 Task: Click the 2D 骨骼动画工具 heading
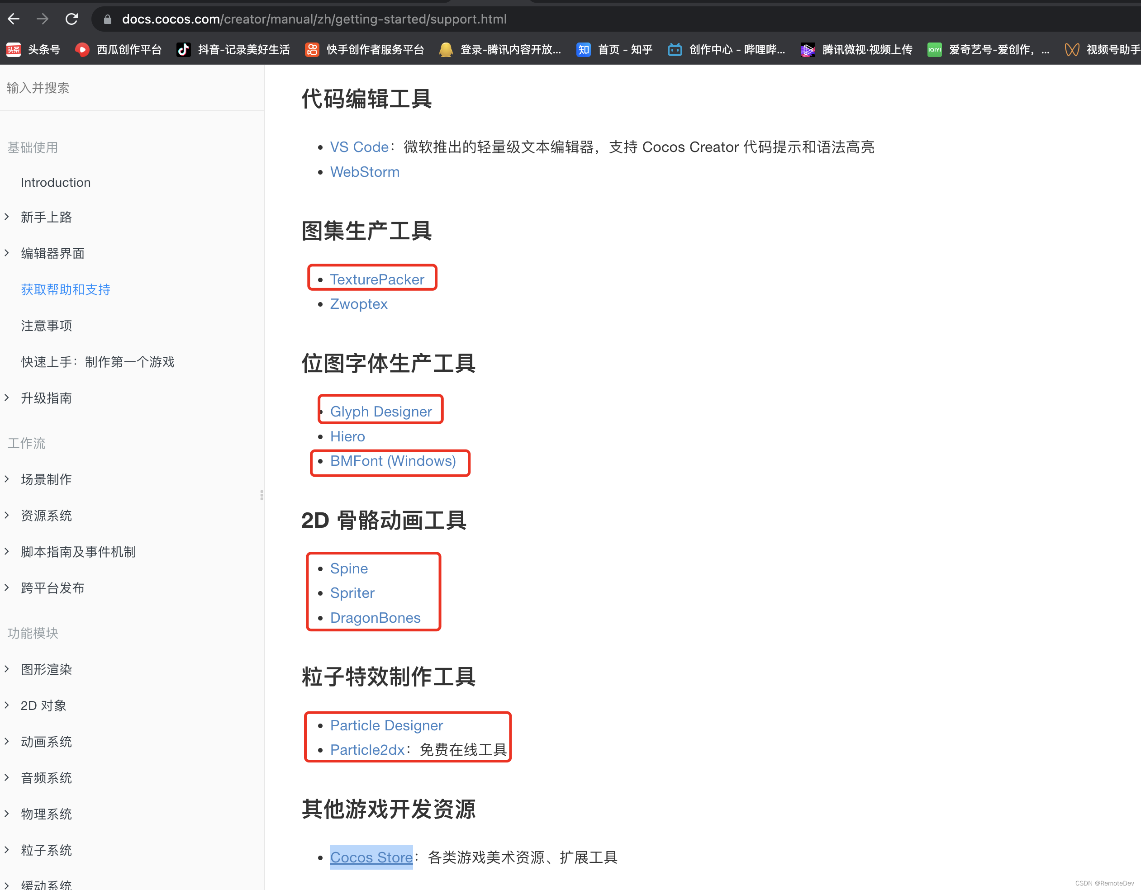coord(384,520)
